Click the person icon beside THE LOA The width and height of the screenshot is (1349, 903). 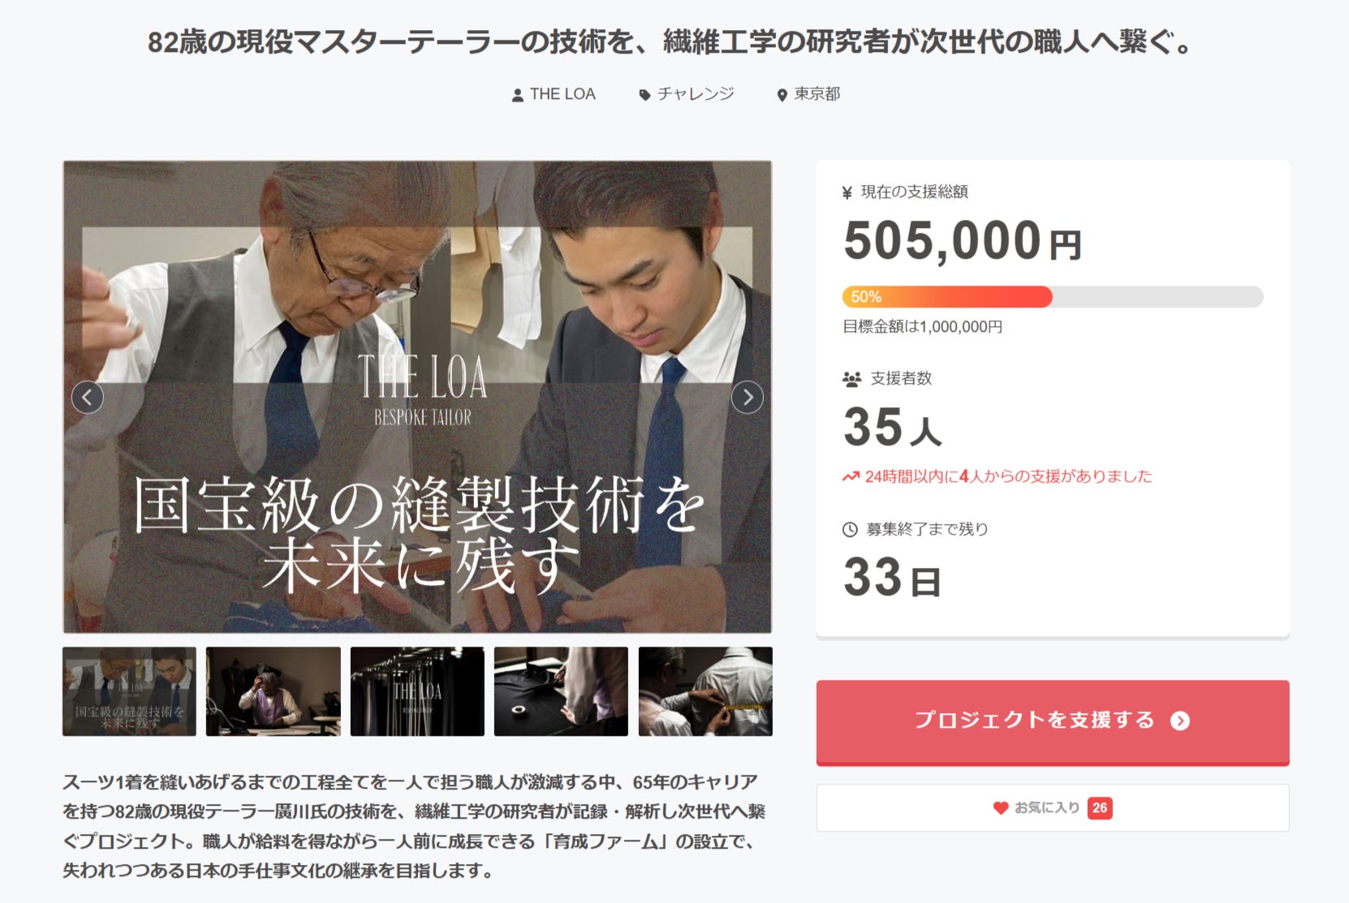(x=518, y=95)
